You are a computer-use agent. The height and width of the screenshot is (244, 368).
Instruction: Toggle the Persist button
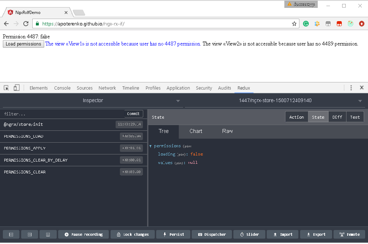point(173,234)
